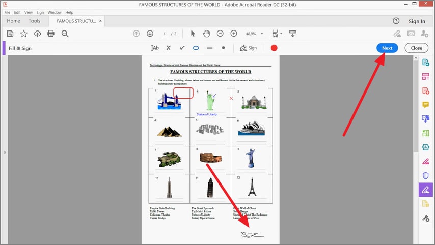Viewport: 435px width, 245px height.
Task: Save the file using the floppy disk icon
Action: coord(10,34)
